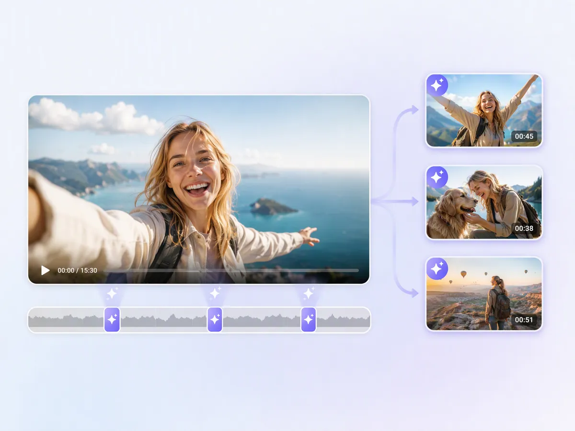Click the video progress bar in the player
Viewport: 575px width, 431px height.
click(x=231, y=271)
